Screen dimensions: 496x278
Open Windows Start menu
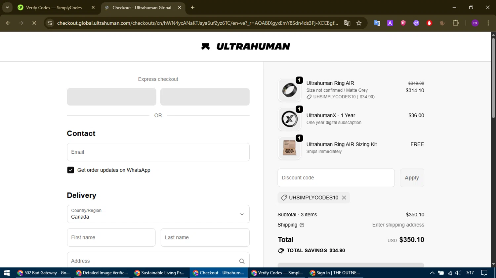pyautogui.click(x=7, y=273)
